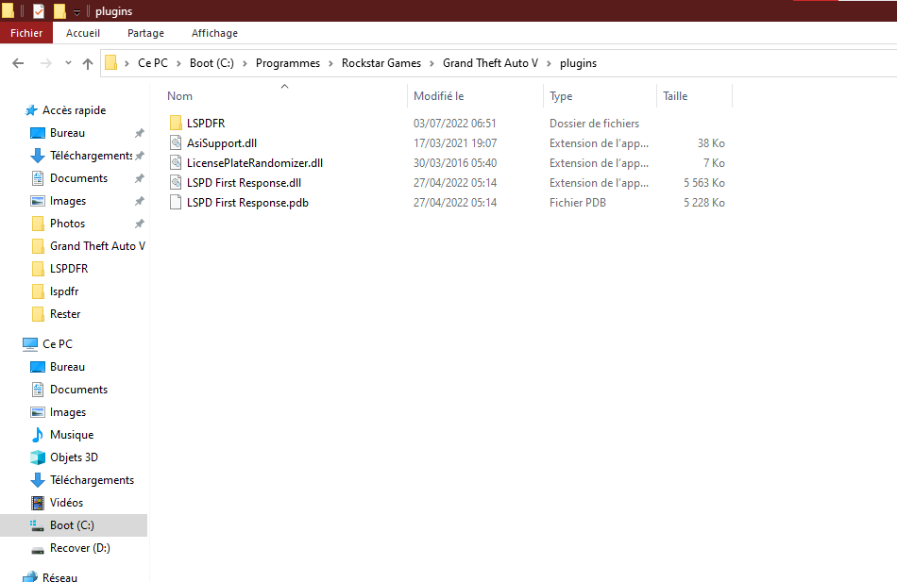Click the 5 563 Ko size value
Screen dimensions: 897x582
click(704, 182)
